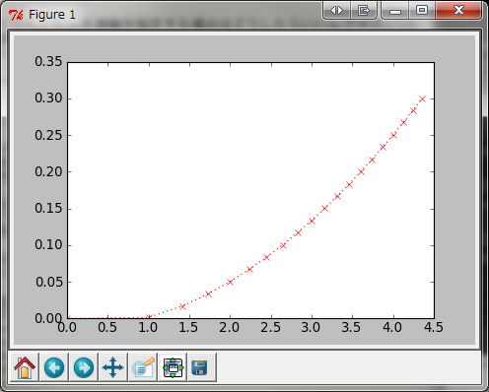
Task: Click the y-axis label 0.05
Action: point(49,282)
